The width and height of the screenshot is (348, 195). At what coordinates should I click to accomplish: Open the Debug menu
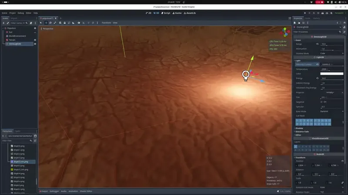click(20, 13)
